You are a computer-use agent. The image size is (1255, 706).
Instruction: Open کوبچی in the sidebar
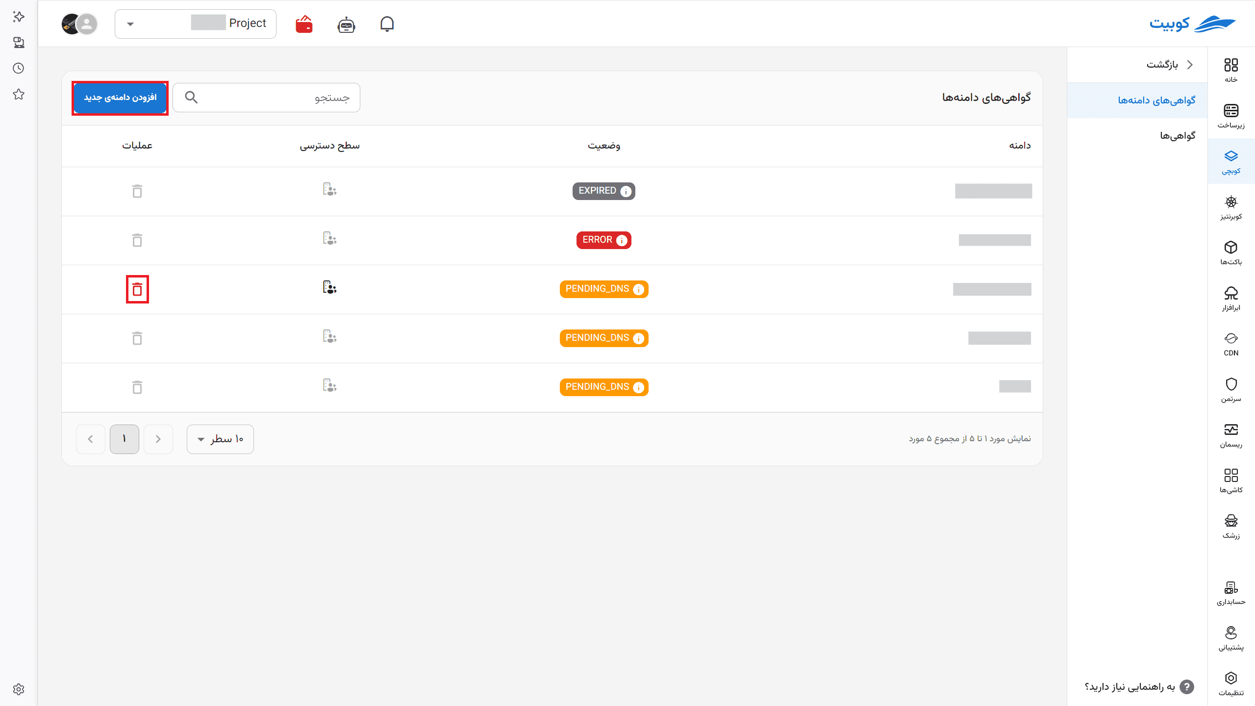tap(1231, 162)
